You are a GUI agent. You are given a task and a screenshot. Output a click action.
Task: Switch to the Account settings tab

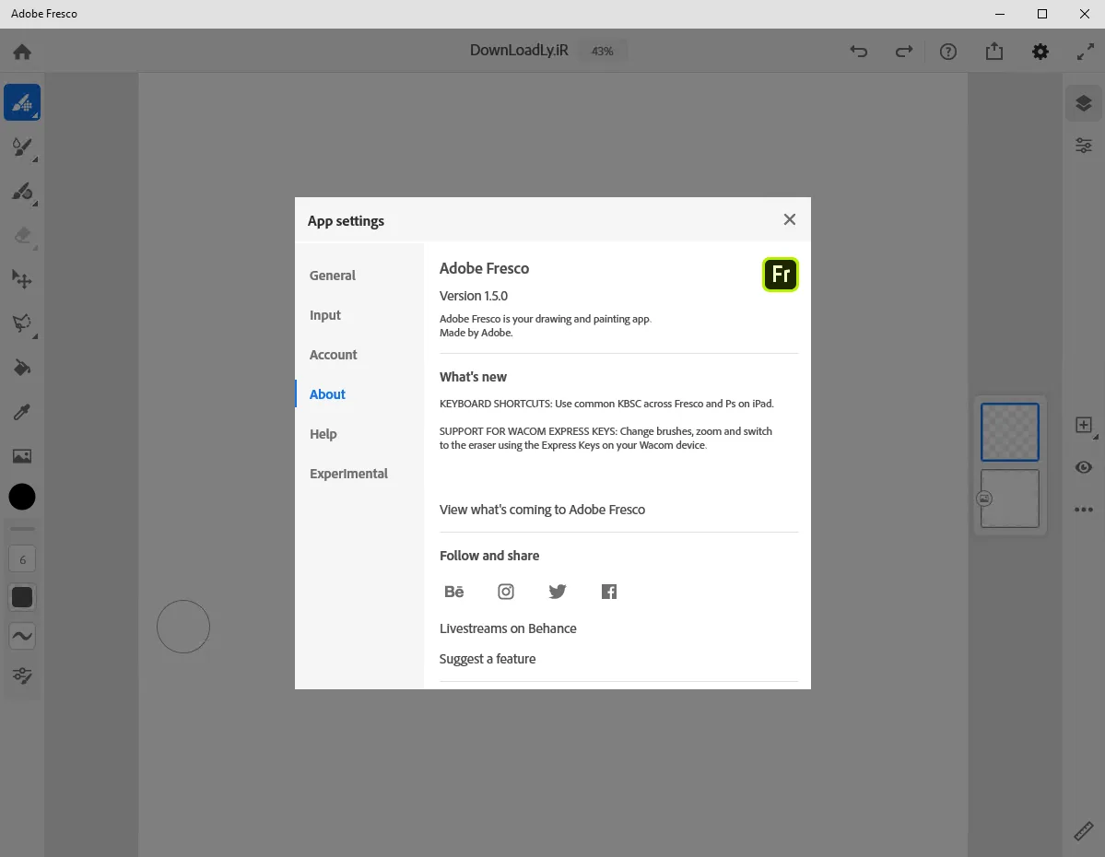click(x=334, y=355)
